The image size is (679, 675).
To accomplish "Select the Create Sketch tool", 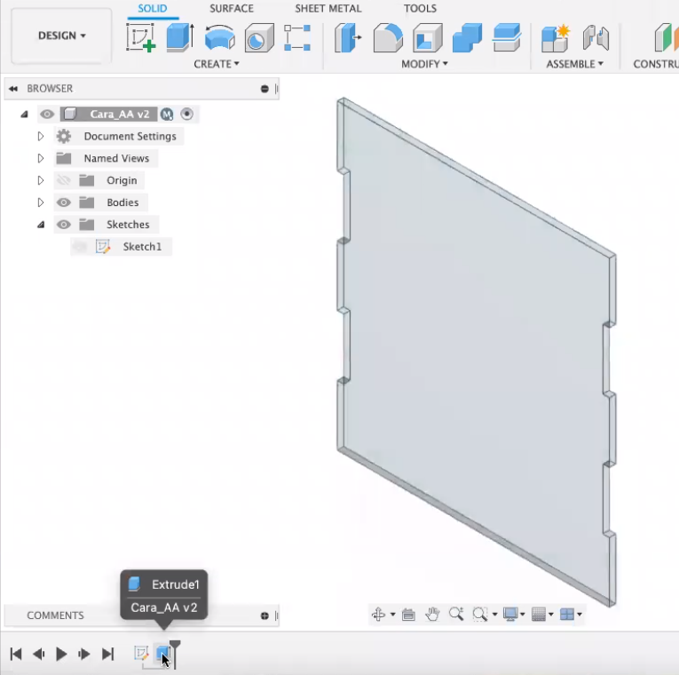I will click(x=141, y=37).
